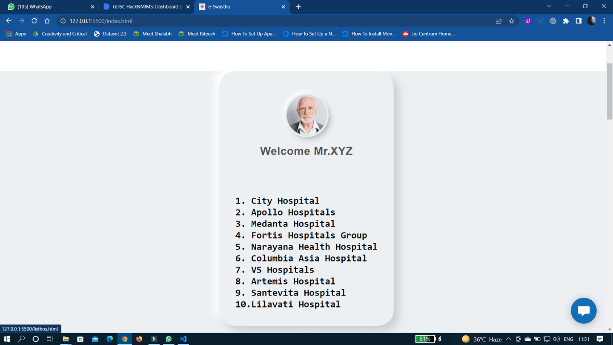Click Artemis Hospital in list
This screenshot has height=345, width=613.
point(293,281)
